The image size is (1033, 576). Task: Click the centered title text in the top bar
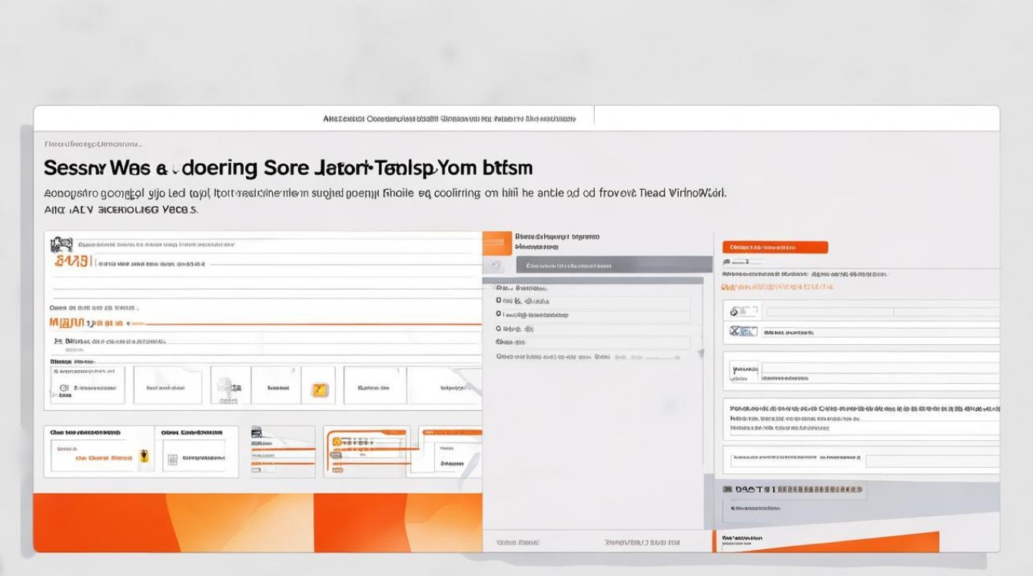point(449,119)
